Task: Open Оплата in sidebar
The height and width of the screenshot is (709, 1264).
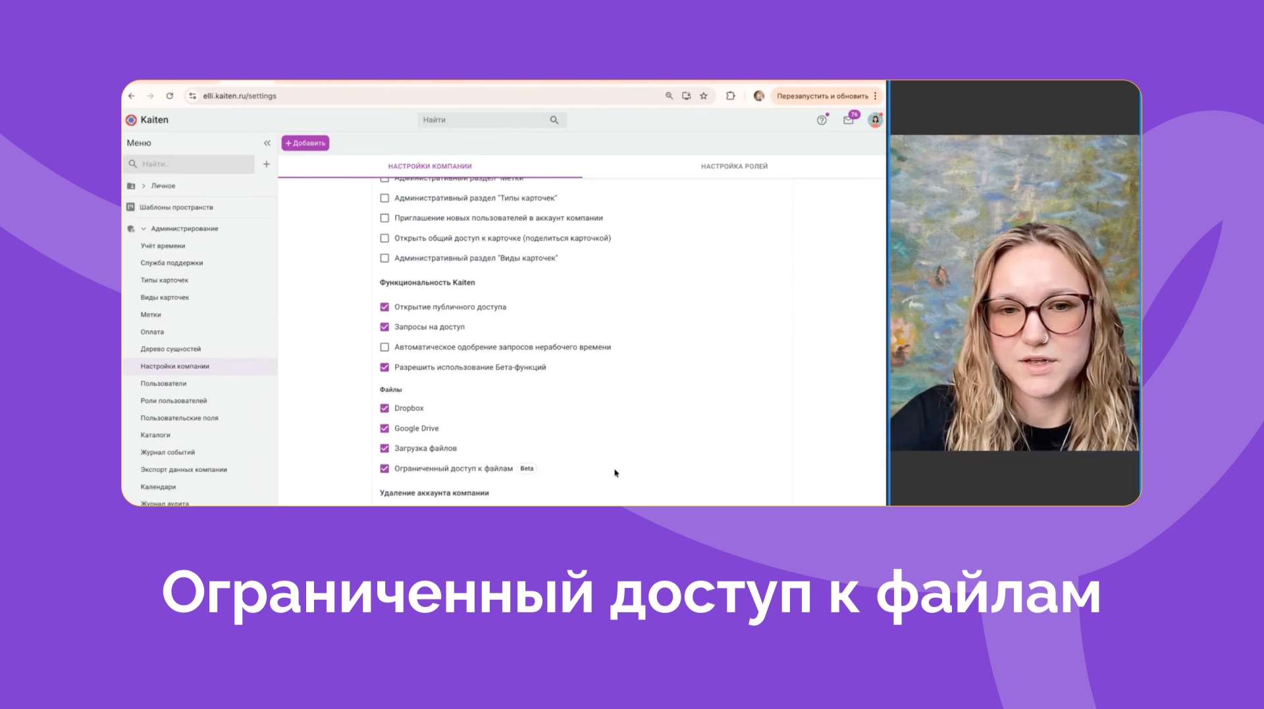Action: coord(152,332)
